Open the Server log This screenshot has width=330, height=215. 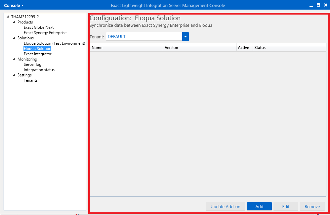[x=32, y=64]
